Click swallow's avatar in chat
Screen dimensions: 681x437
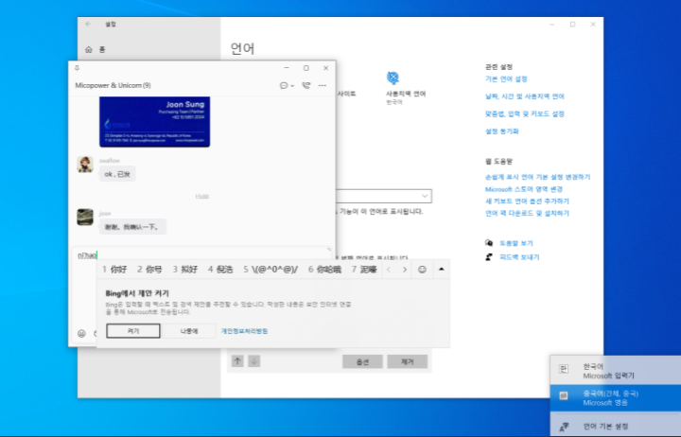(x=85, y=165)
